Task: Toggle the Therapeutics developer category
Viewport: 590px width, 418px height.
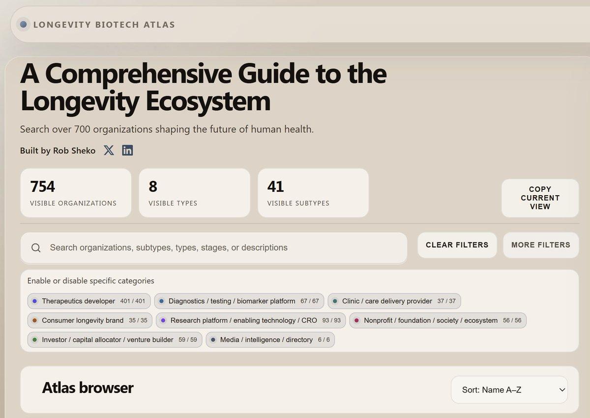Action: (89, 301)
